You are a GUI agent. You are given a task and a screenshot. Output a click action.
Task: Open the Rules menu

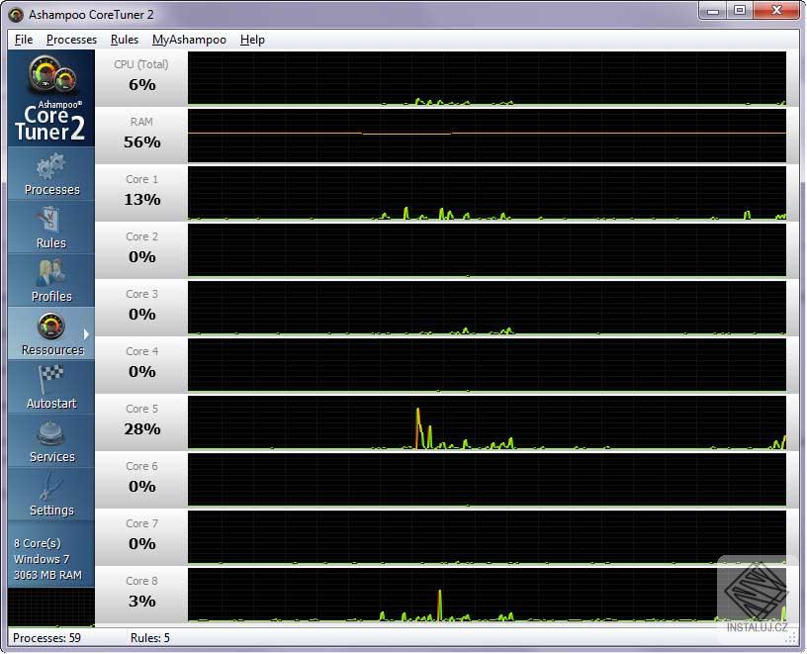point(125,40)
